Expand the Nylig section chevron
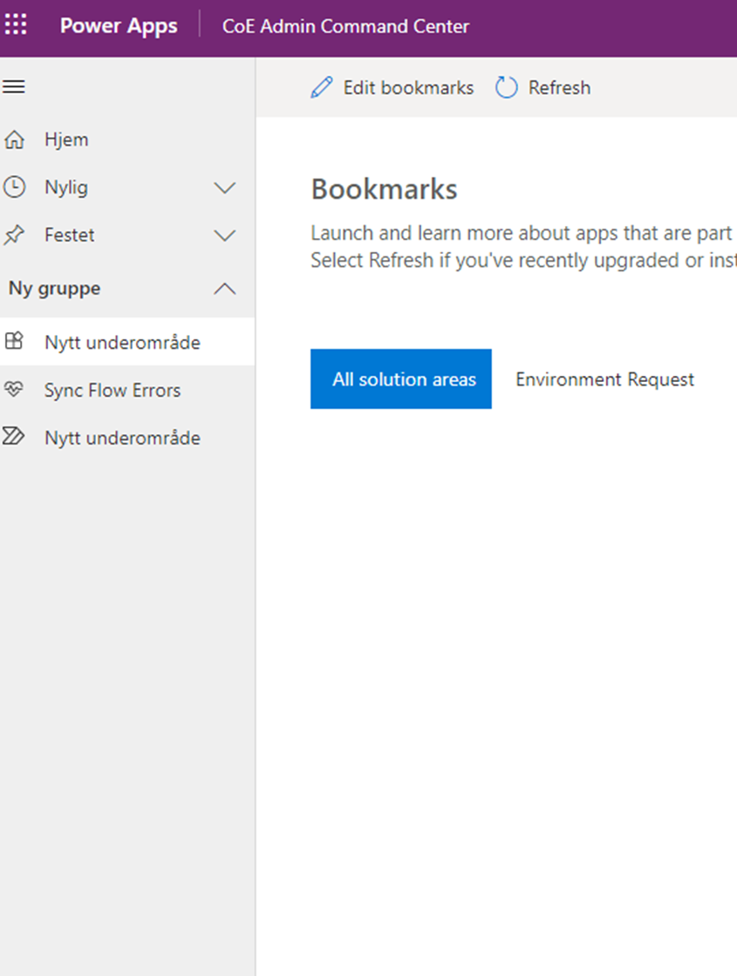 point(225,188)
